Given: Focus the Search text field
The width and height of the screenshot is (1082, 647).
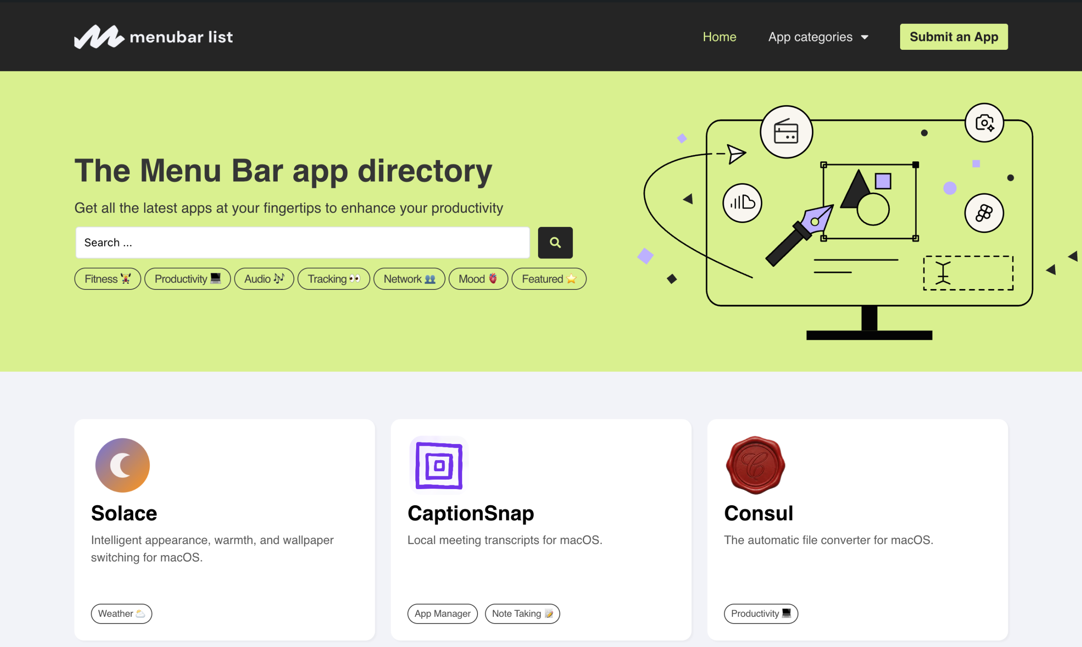Looking at the screenshot, I should coord(302,242).
